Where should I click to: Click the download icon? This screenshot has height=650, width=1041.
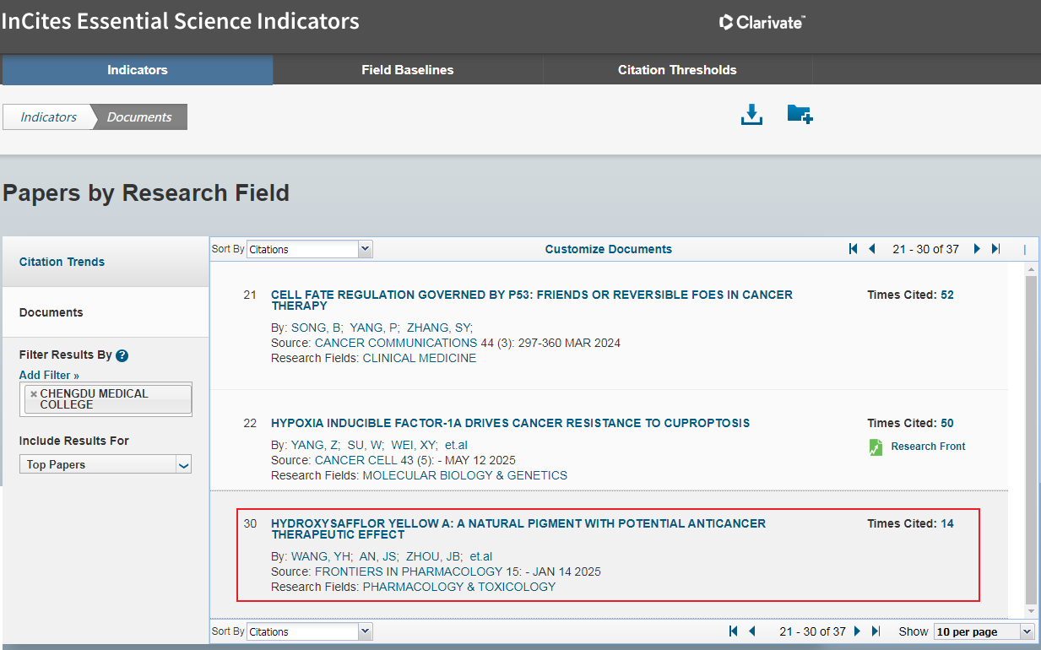pyautogui.click(x=751, y=115)
